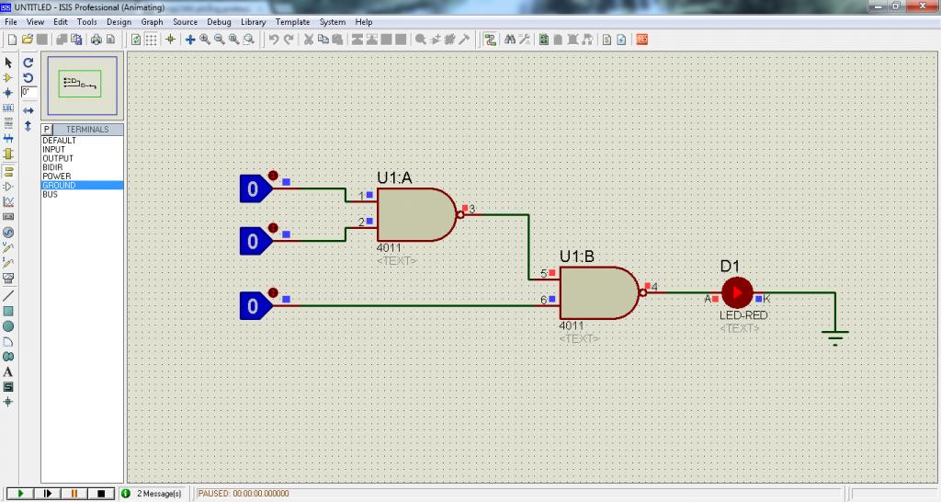This screenshot has width=941, height=502.
Task: Open the File menu
Action: pos(11,22)
